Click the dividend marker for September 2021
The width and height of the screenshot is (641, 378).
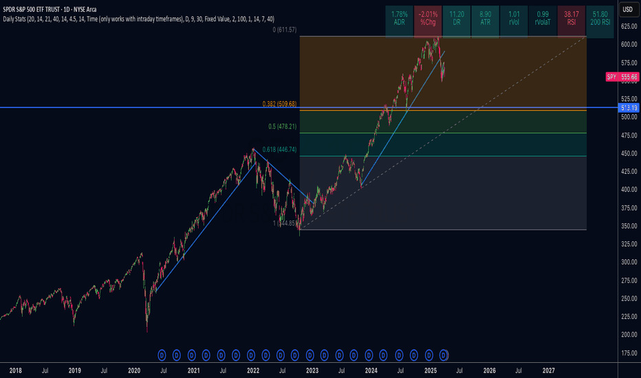(236, 355)
